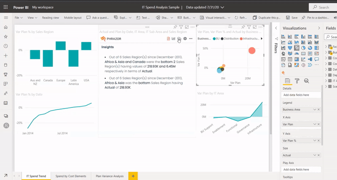Select the Gauge visualization type
This screenshot has height=180, width=337.
297,54
